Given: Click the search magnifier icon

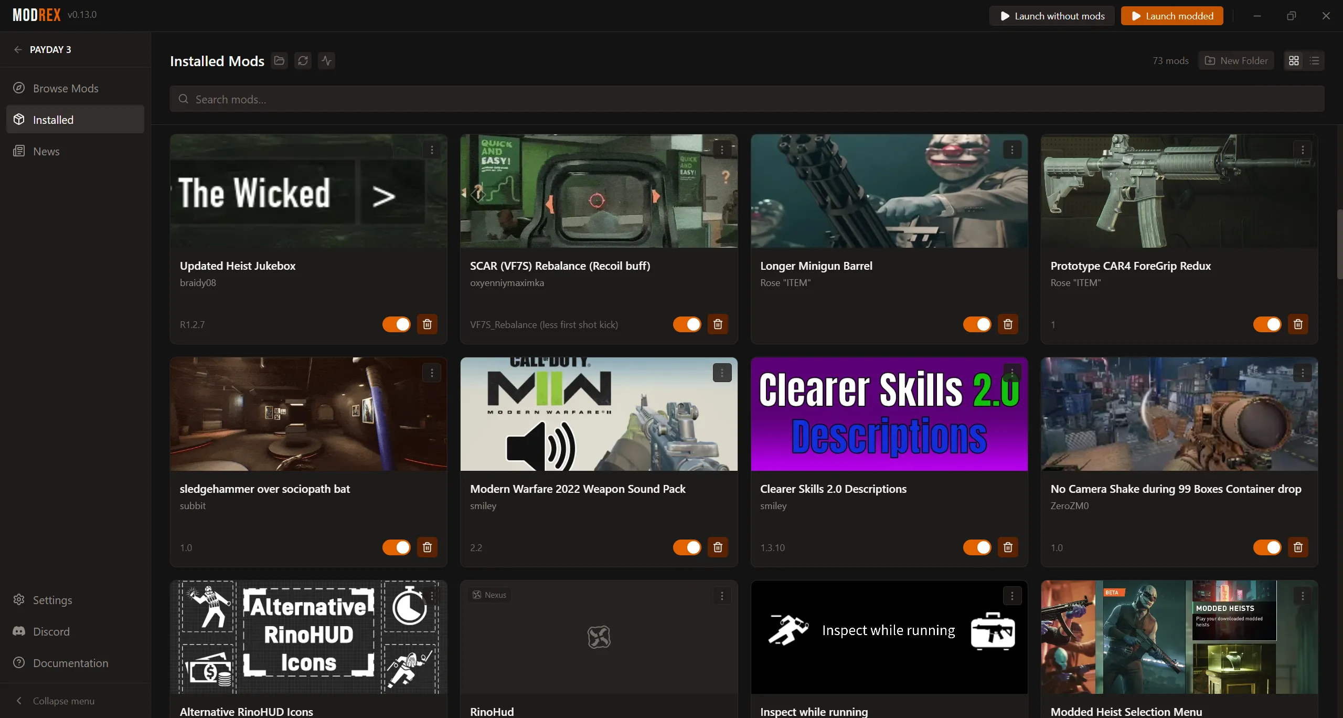Looking at the screenshot, I should 183,99.
